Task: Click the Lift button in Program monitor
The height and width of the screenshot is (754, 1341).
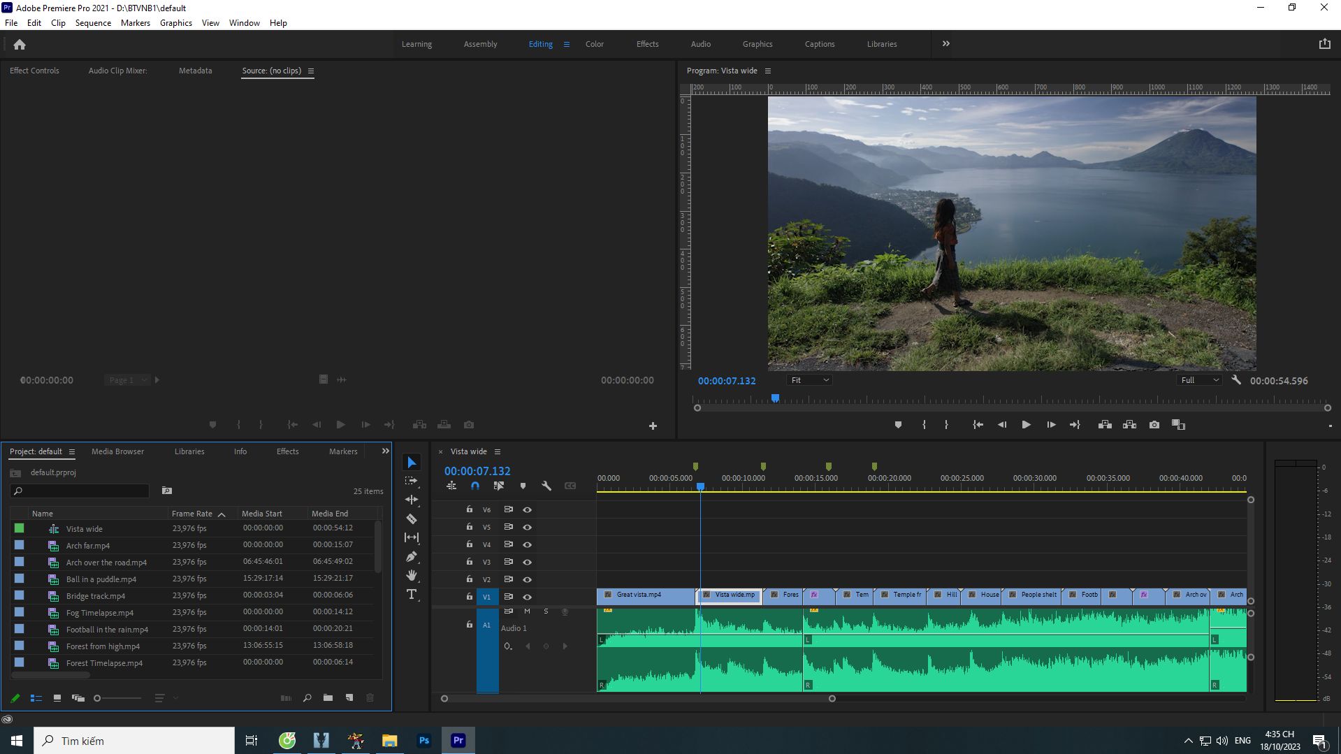Action: tap(1105, 425)
